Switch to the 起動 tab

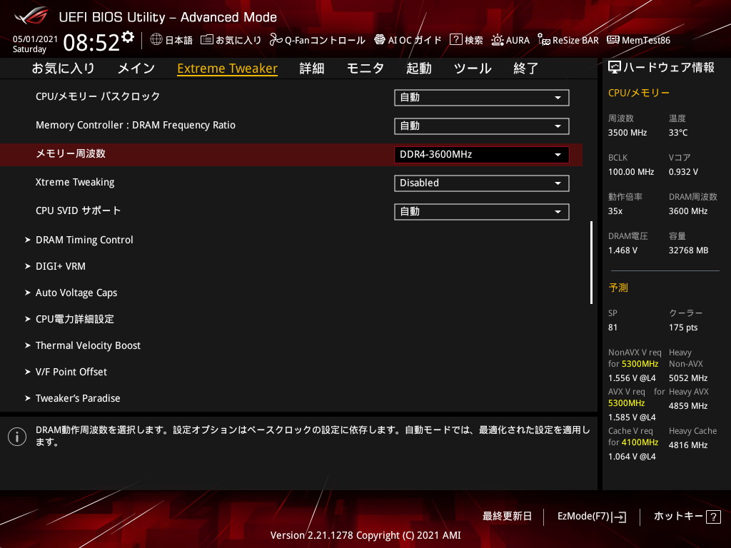(418, 68)
